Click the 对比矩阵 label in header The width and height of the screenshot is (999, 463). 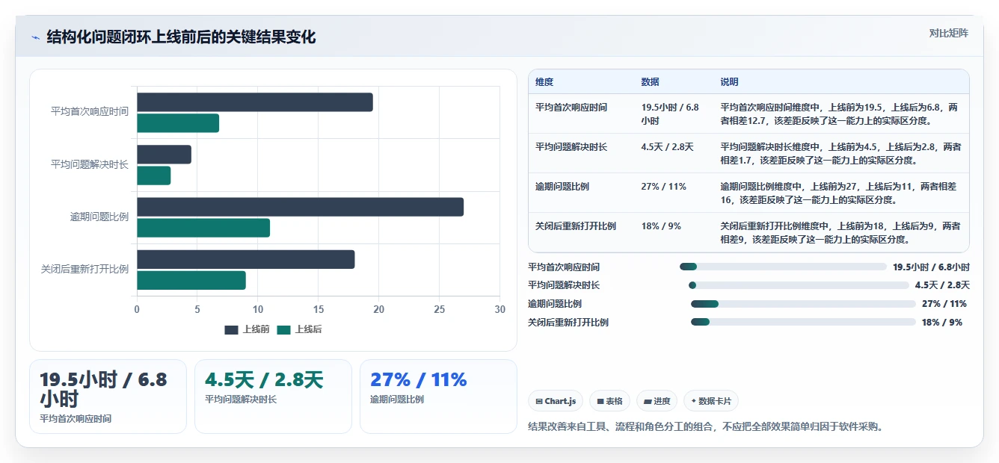click(x=948, y=33)
